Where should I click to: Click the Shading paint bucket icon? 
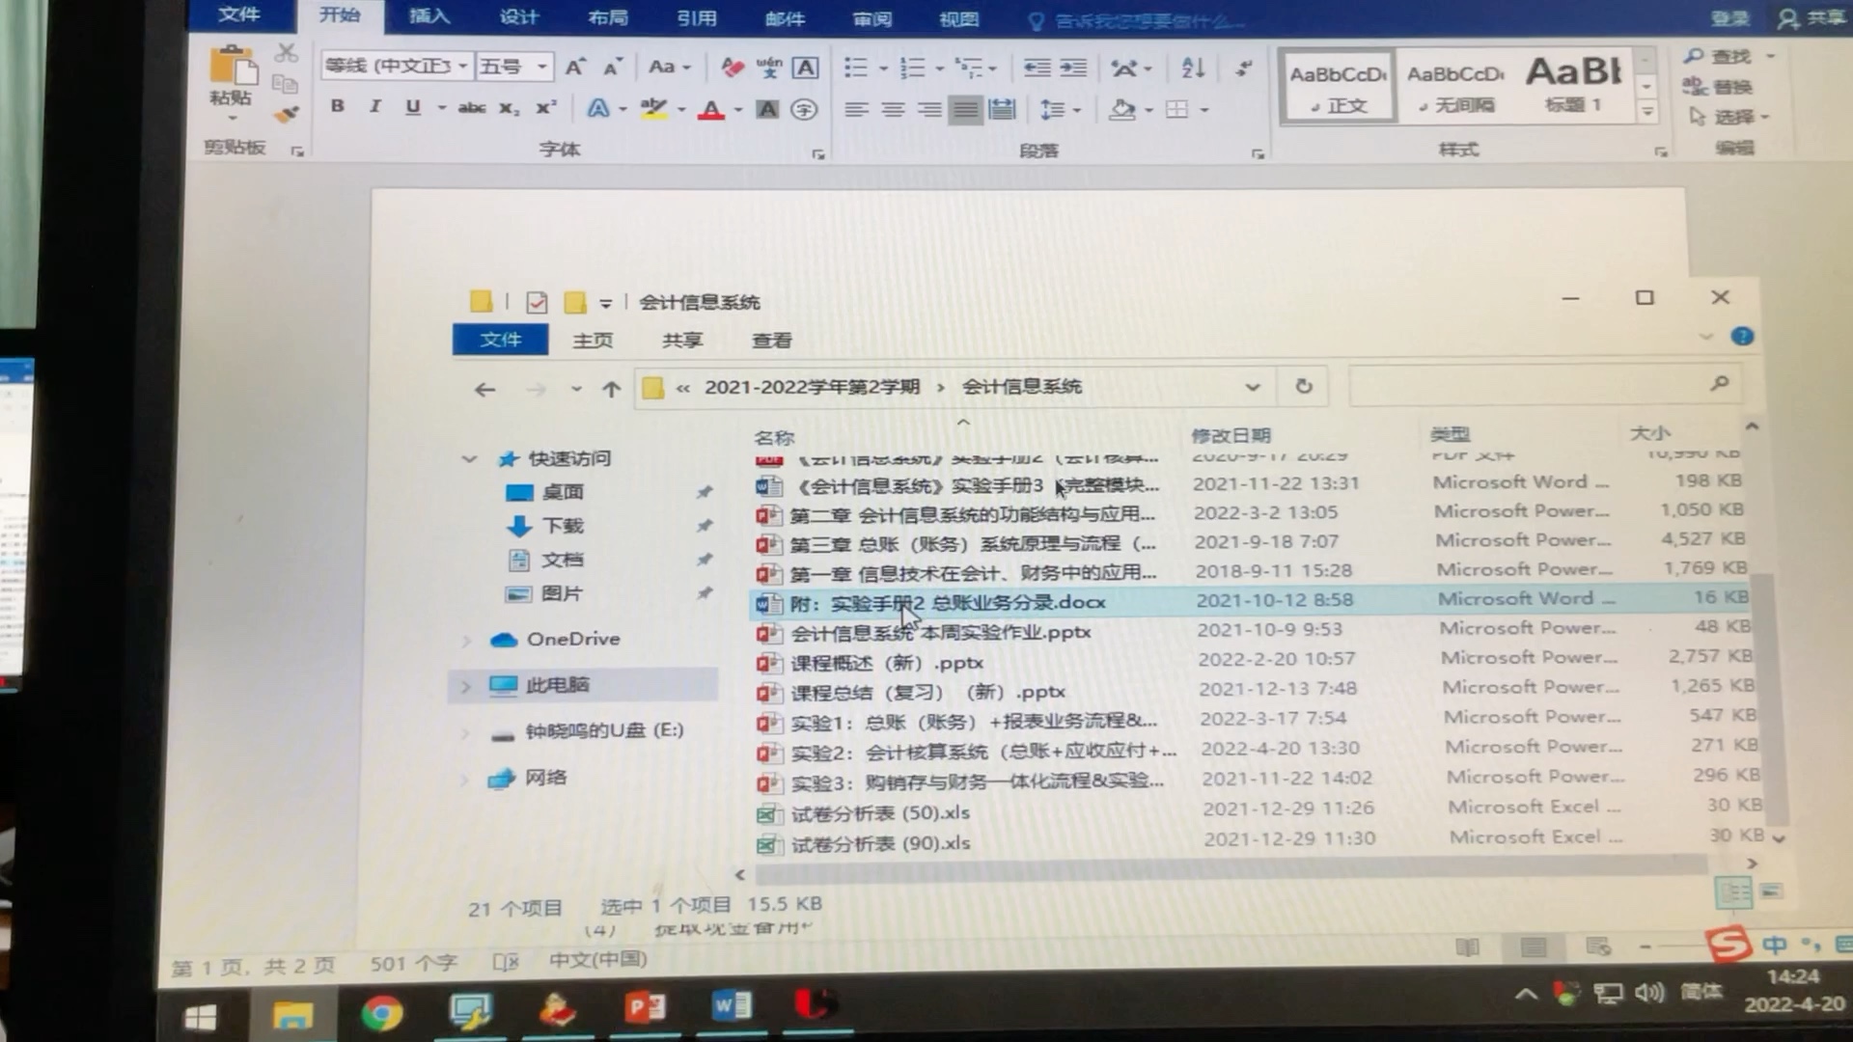click(x=1121, y=109)
